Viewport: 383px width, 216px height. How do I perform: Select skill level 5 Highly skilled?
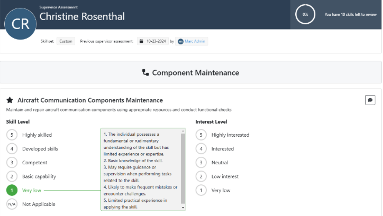pos(12,135)
